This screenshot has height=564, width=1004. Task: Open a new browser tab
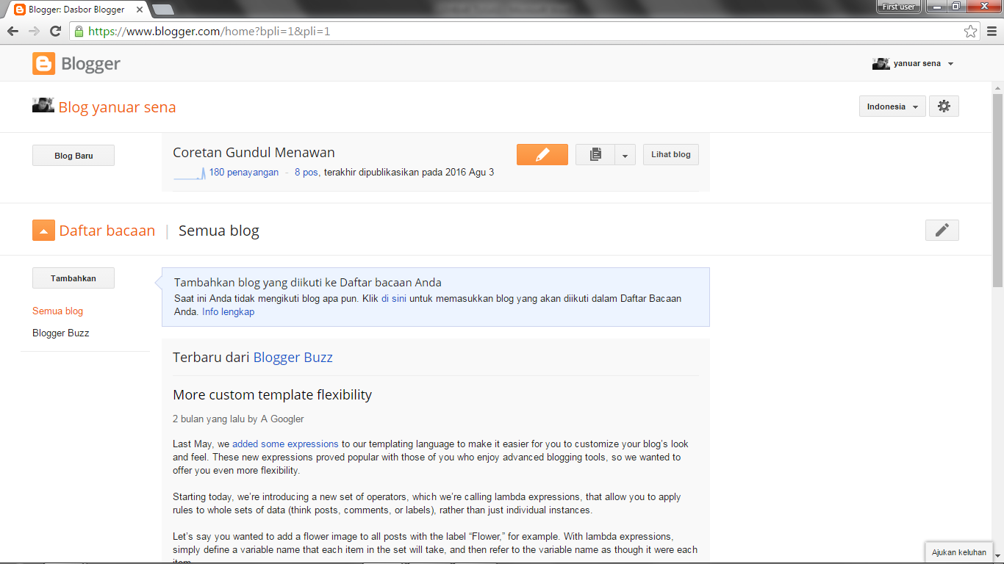coord(162,10)
